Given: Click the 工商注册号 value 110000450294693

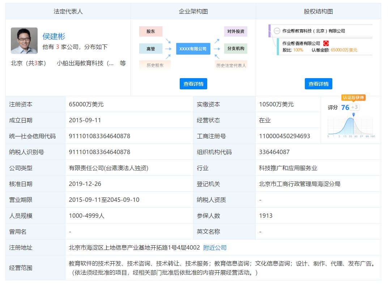Looking at the screenshot, I should (x=285, y=136).
